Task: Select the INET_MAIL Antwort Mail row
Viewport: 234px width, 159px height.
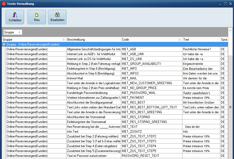Action: coord(93,78)
